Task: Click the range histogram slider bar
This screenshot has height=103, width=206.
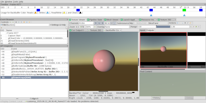Action: 163,27
